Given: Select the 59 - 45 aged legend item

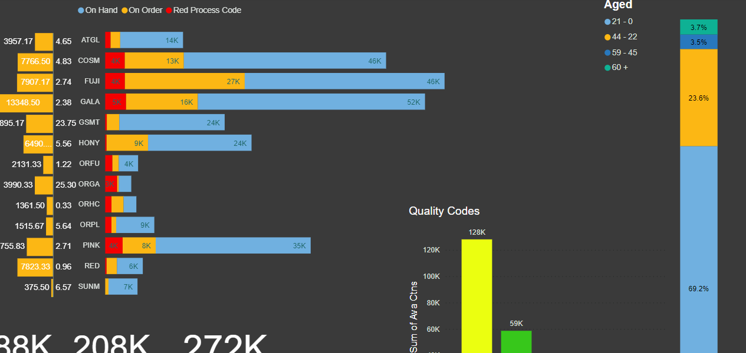Looking at the screenshot, I should (x=621, y=52).
